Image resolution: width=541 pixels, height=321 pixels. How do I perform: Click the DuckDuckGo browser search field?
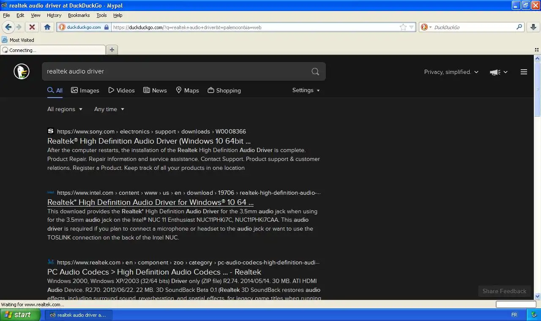point(473,27)
